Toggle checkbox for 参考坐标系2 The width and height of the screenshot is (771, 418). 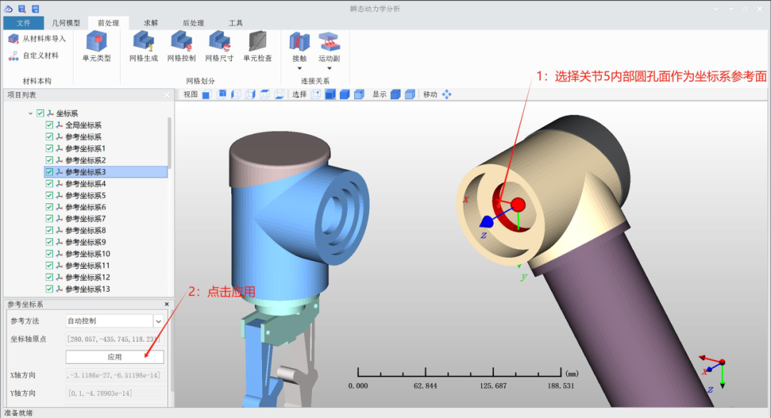[x=49, y=160]
